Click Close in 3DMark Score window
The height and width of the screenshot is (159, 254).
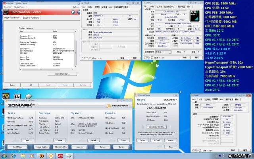(x=170, y=147)
